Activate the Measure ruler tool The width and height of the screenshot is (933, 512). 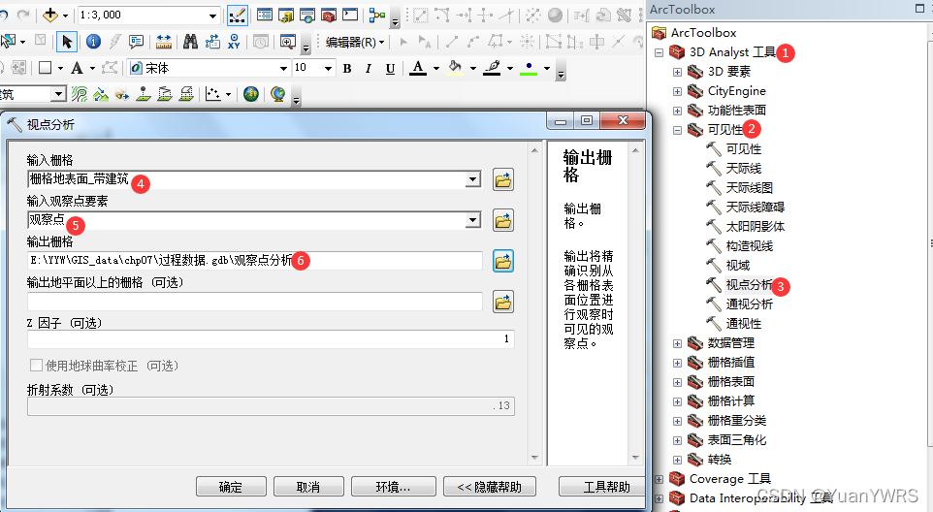tap(164, 42)
